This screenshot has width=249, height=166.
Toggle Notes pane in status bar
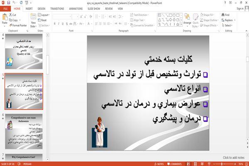coord(159,164)
